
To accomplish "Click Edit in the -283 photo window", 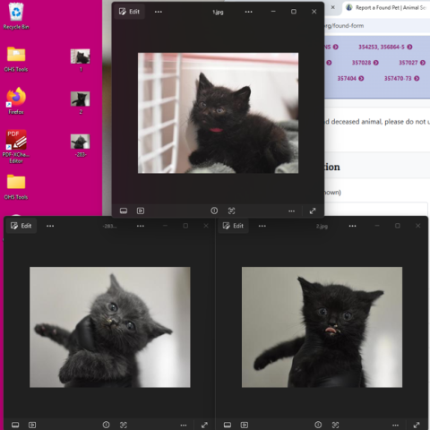I will coord(21,226).
